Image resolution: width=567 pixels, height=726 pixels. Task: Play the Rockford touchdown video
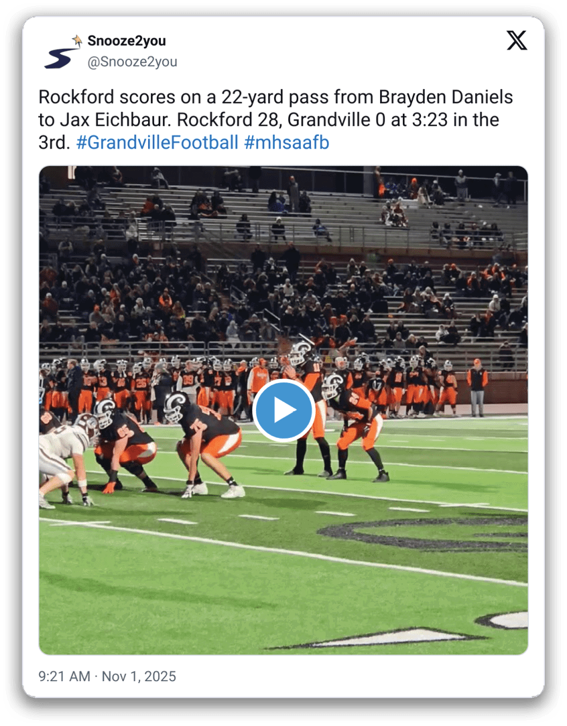click(283, 411)
